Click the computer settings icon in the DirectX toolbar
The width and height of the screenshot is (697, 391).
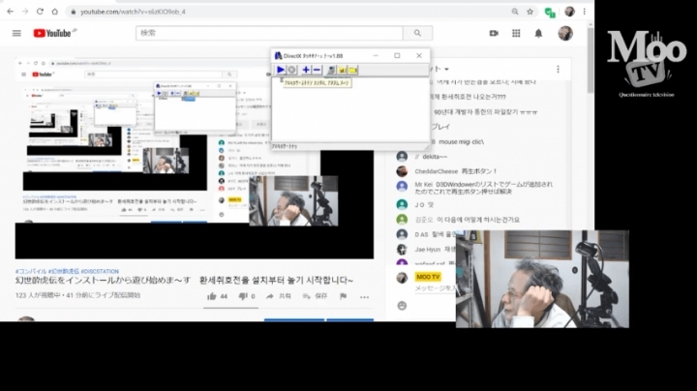point(331,70)
